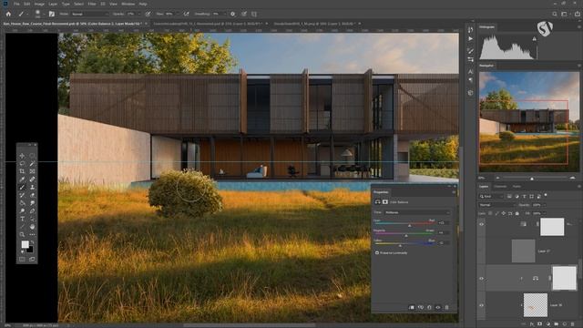Viewport: 583px width, 328px height.
Task: Open the Tone dropdown in Properties
Action: pyautogui.click(x=417, y=212)
